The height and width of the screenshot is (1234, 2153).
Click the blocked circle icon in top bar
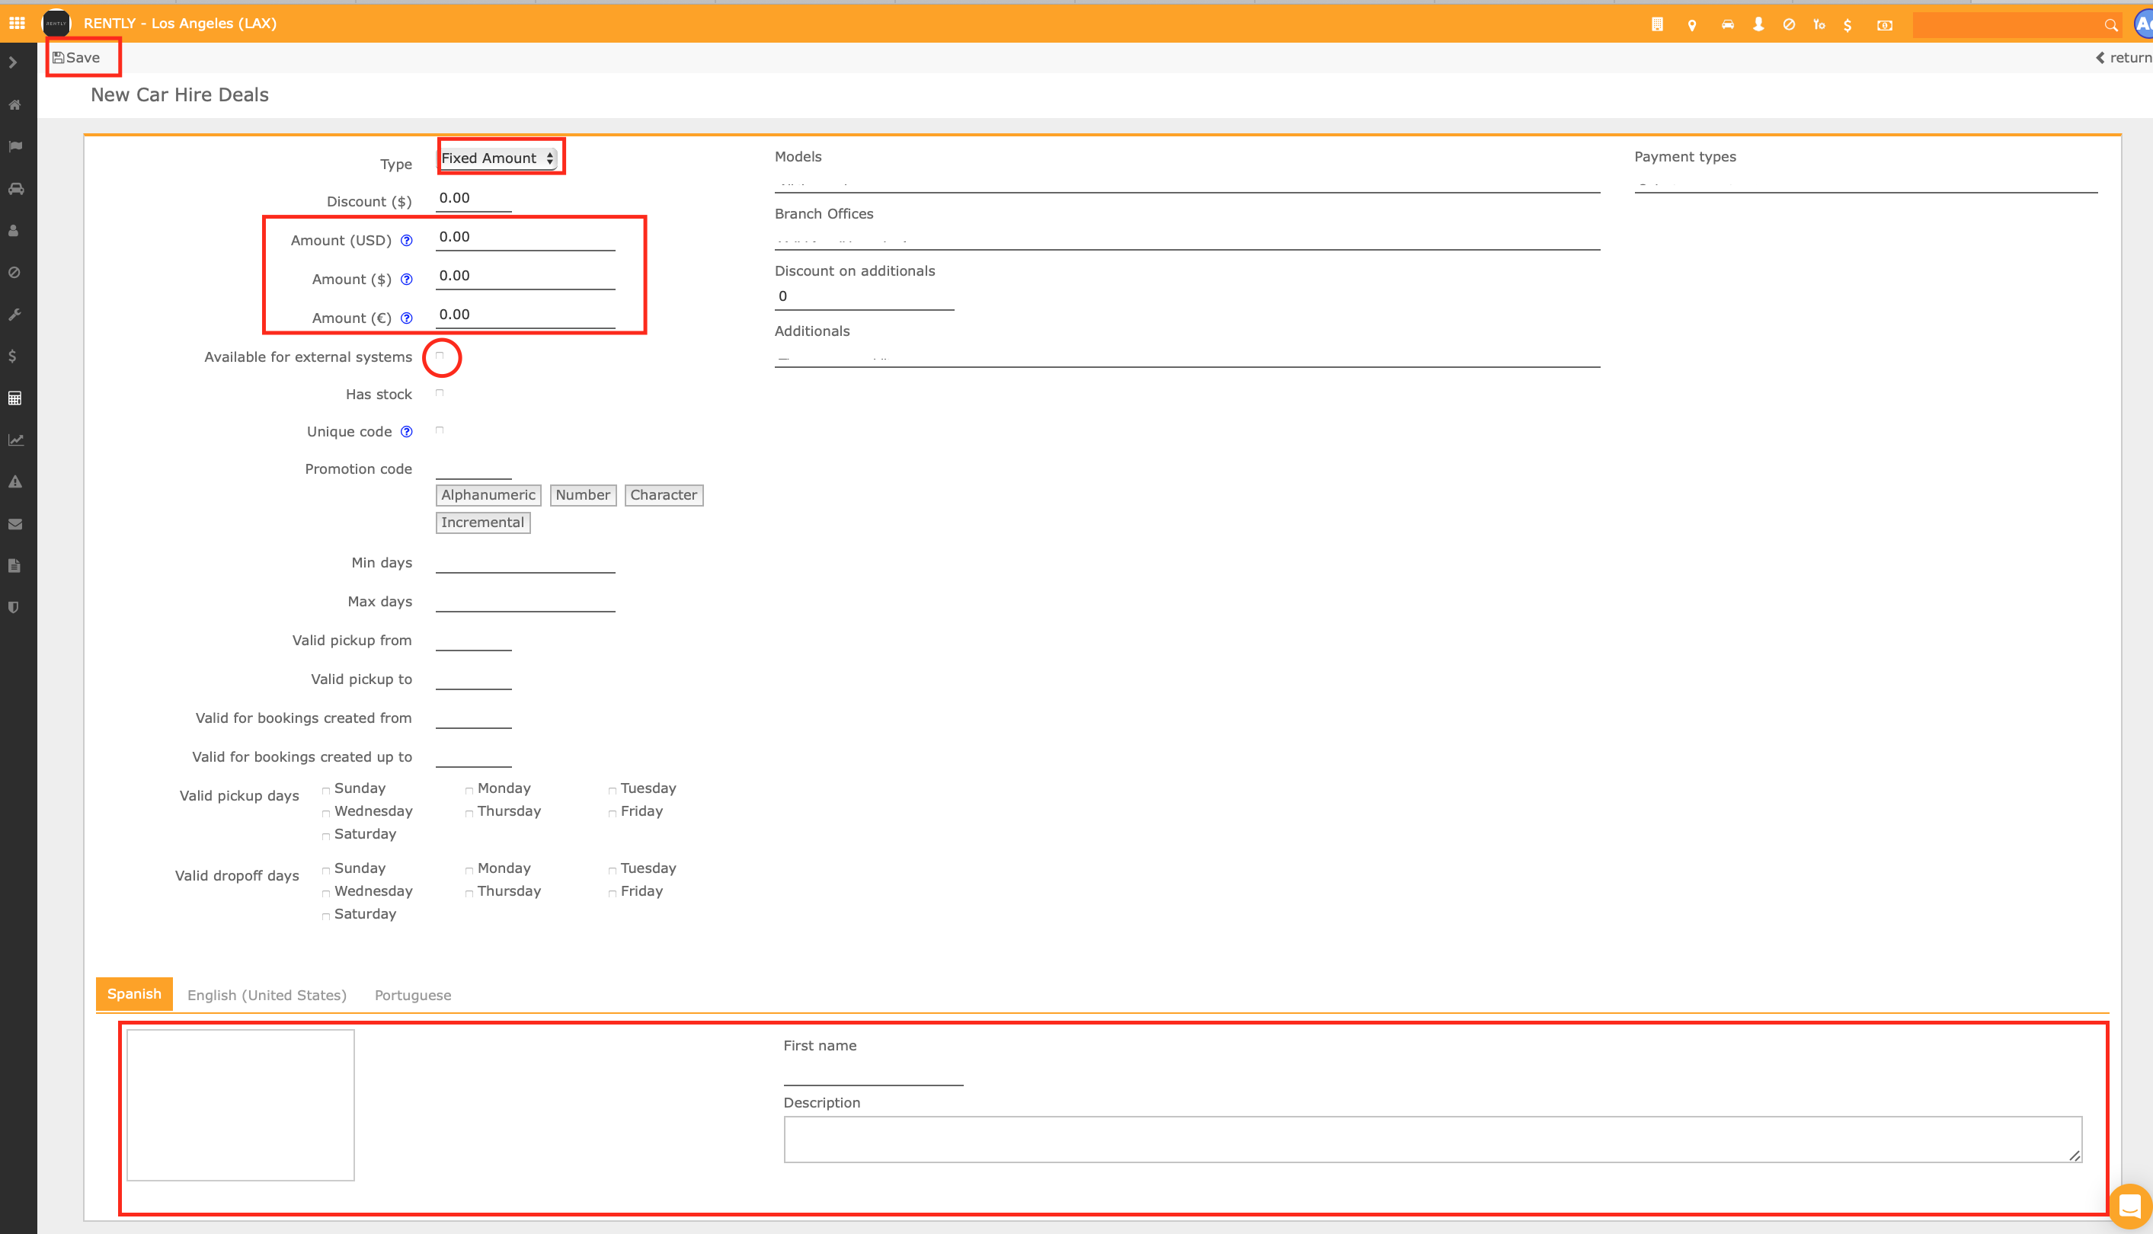1790,24
